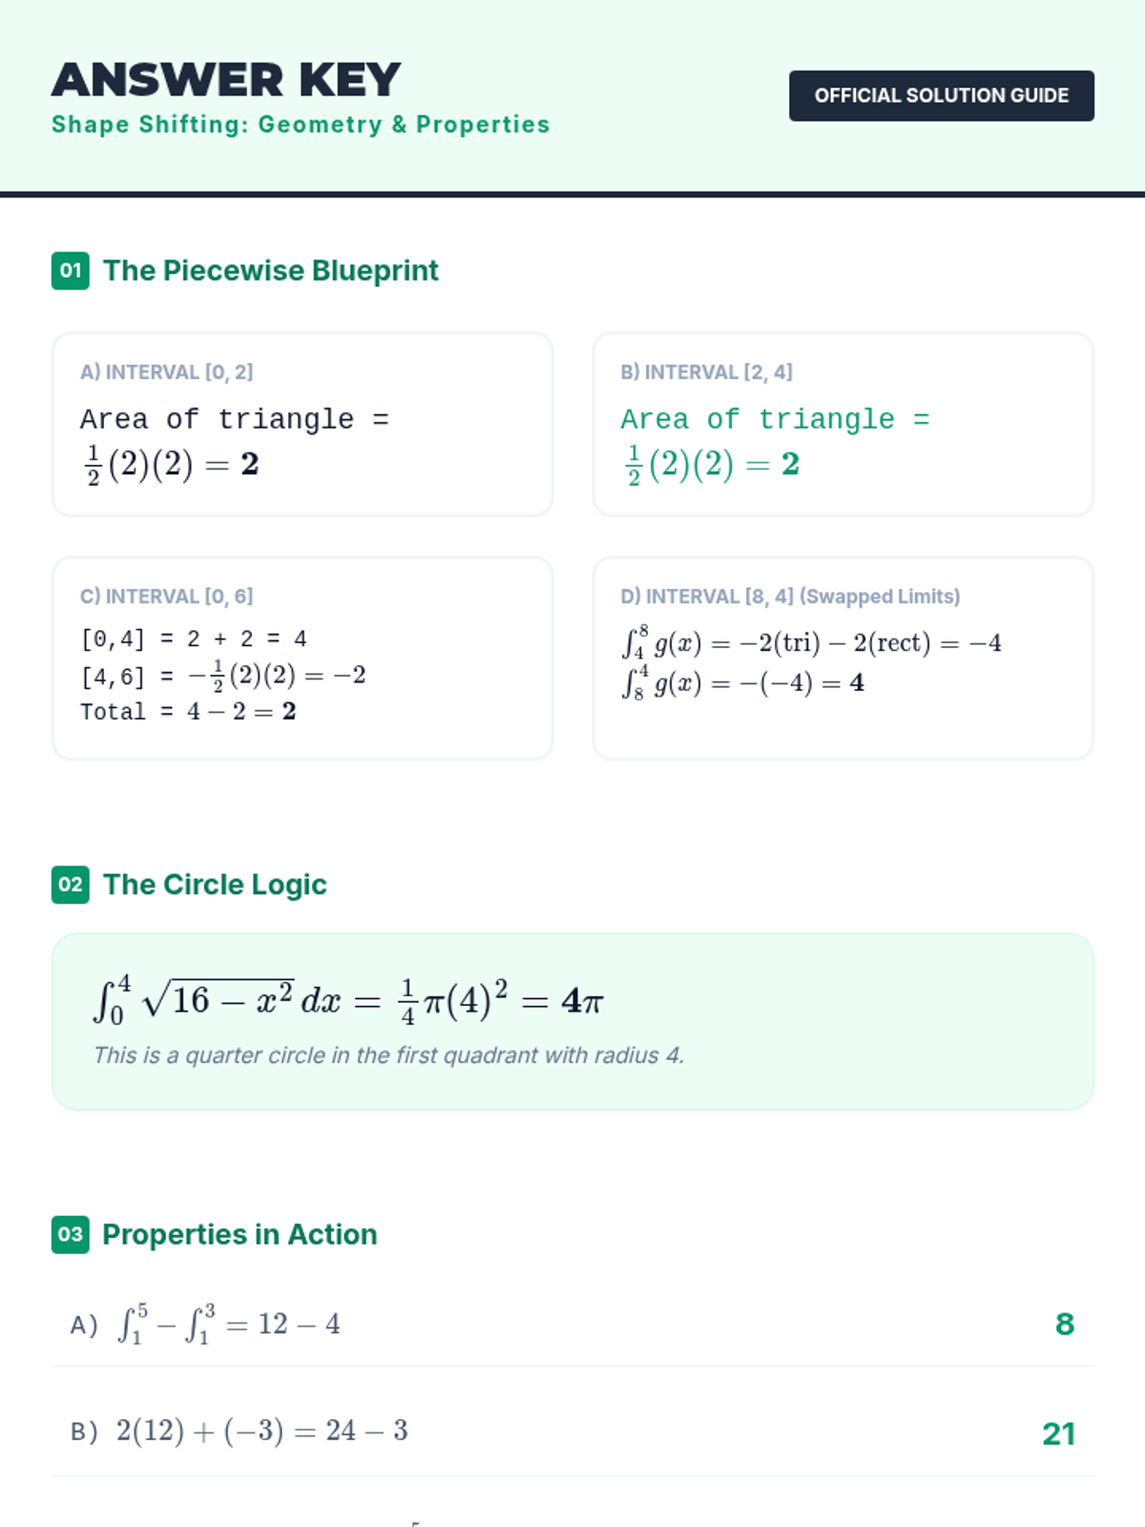Click the Swapped Limits interval card
Image resolution: width=1145 pixels, height=1527 pixels.
[x=843, y=659]
